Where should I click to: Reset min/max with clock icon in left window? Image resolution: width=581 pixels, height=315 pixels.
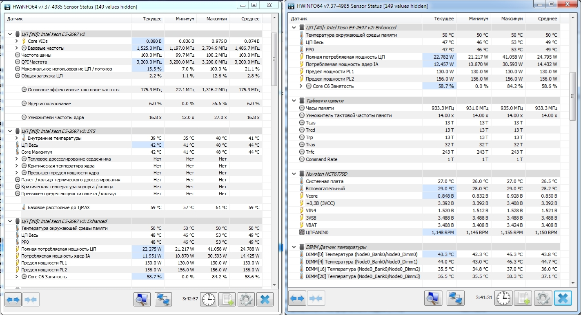click(209, 300)
